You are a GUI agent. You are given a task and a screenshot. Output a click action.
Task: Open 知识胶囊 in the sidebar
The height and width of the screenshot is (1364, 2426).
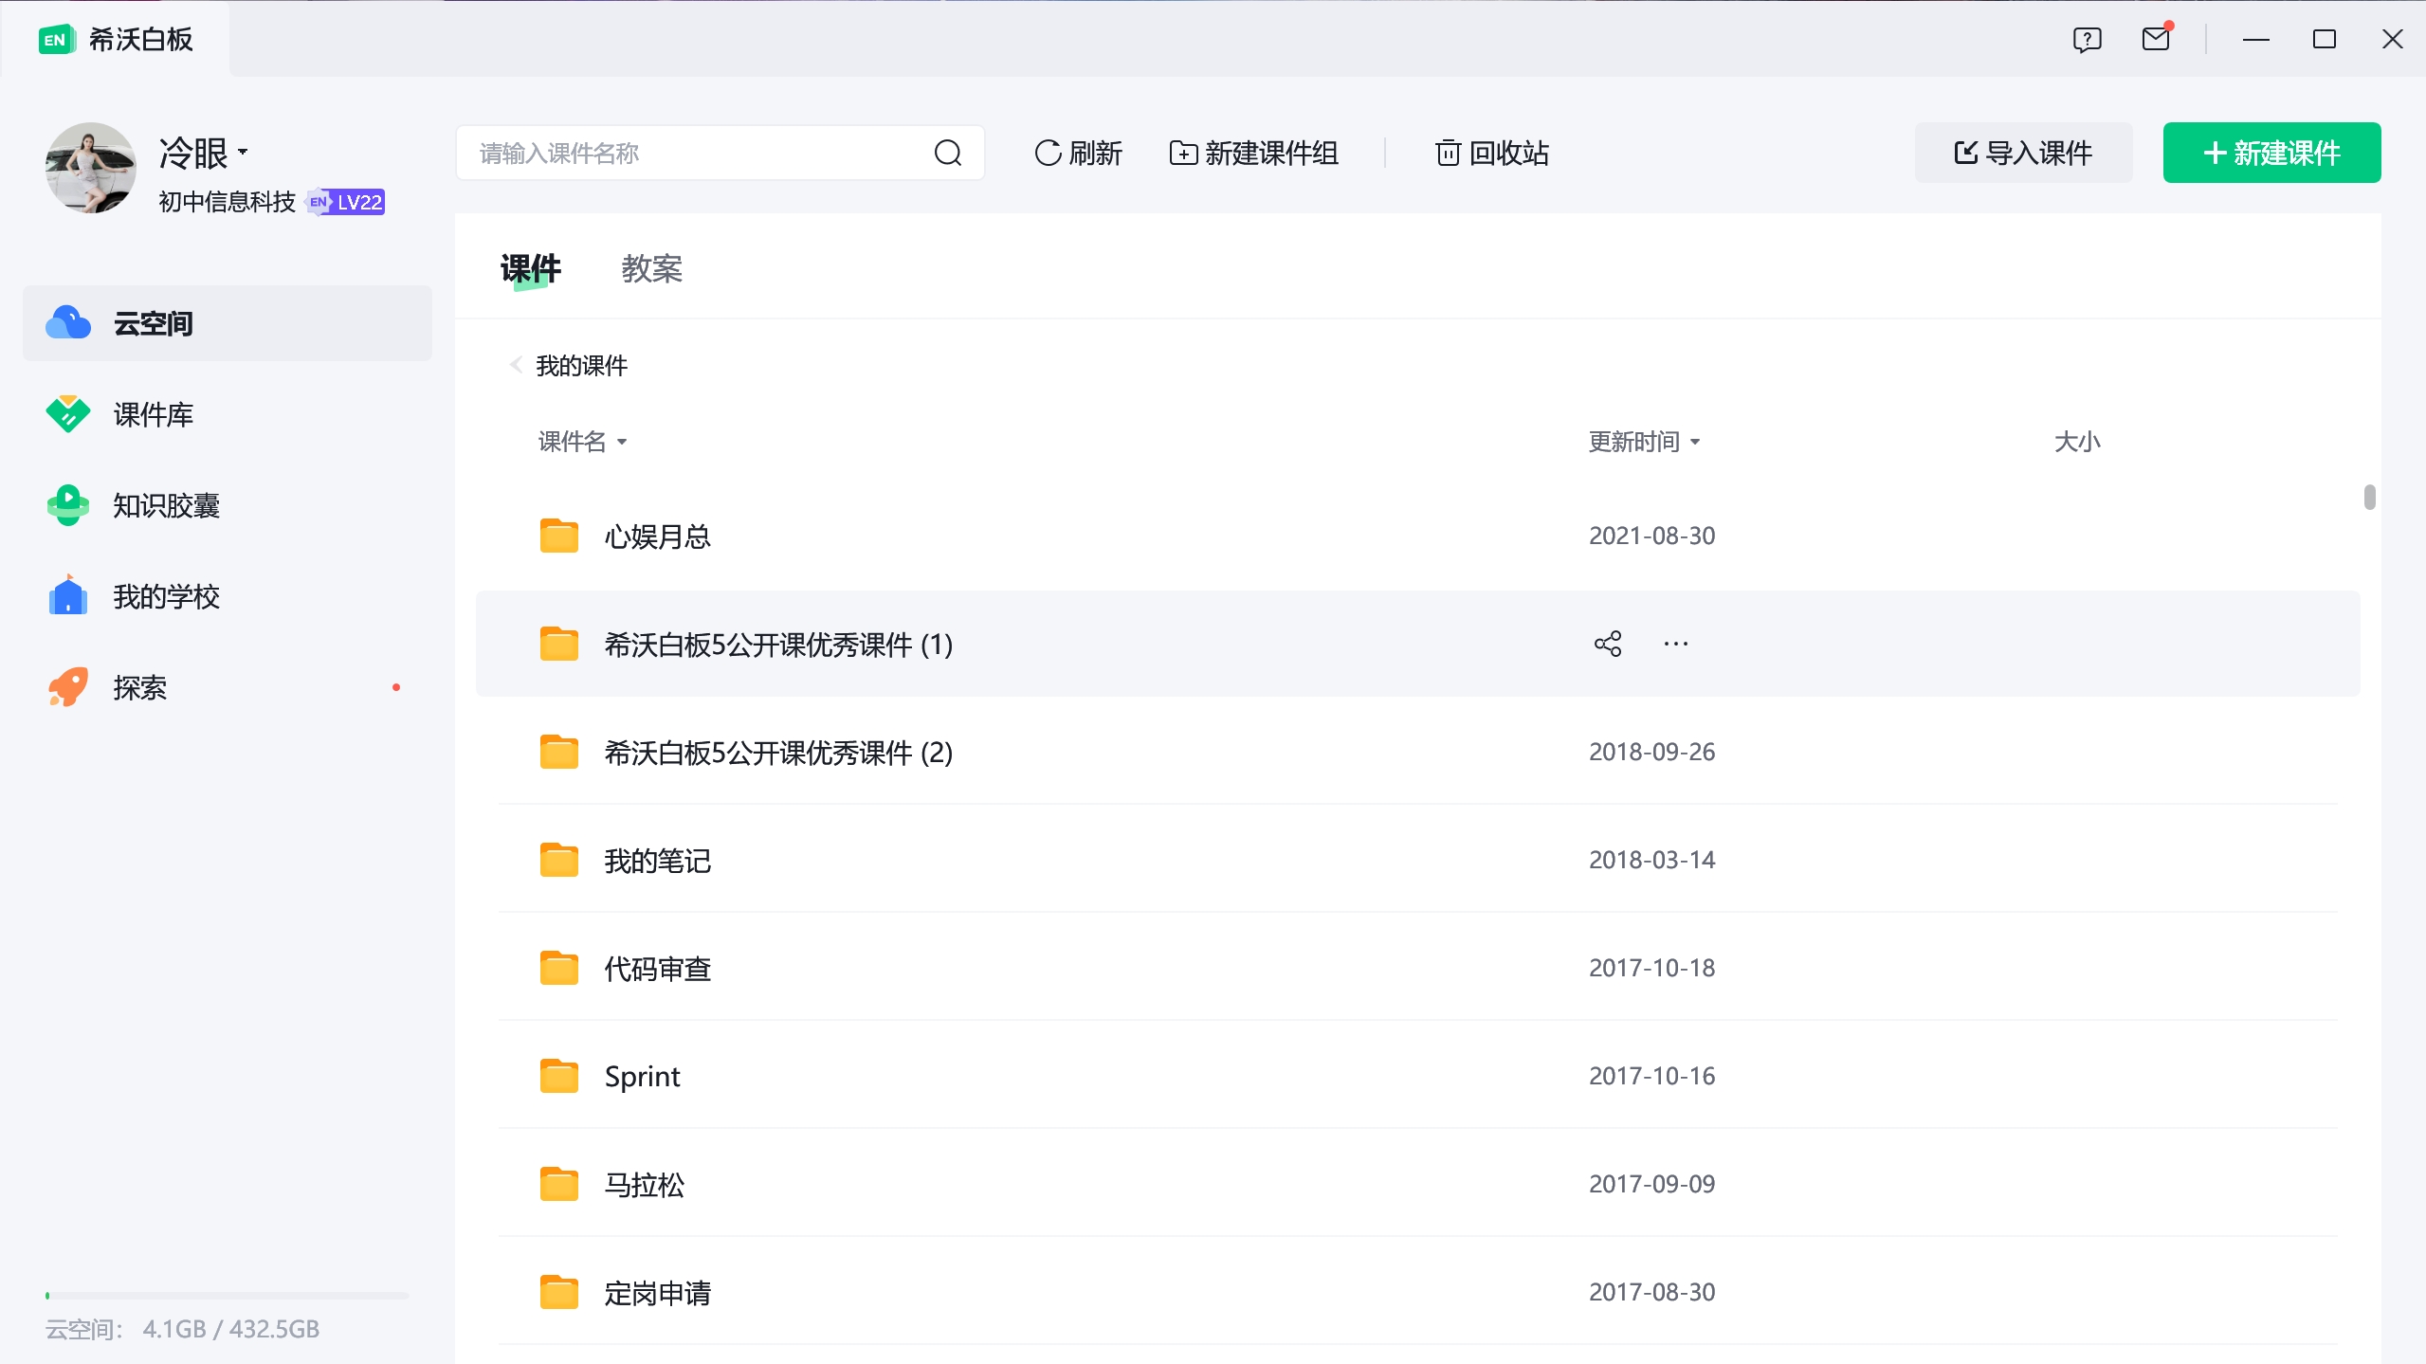228,505
